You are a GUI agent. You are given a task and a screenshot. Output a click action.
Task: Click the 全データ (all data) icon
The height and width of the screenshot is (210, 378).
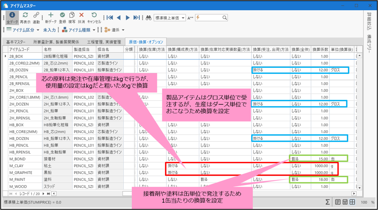click(12, 18)
